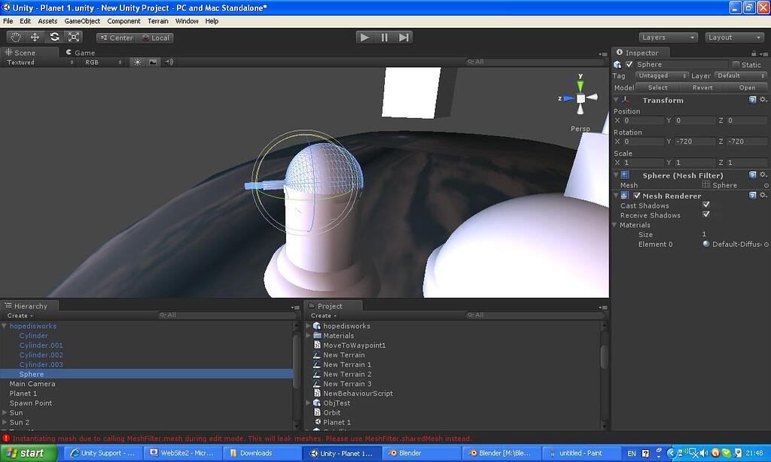
Task: Select the Scale tool
Action: click(x=74, y=37)
